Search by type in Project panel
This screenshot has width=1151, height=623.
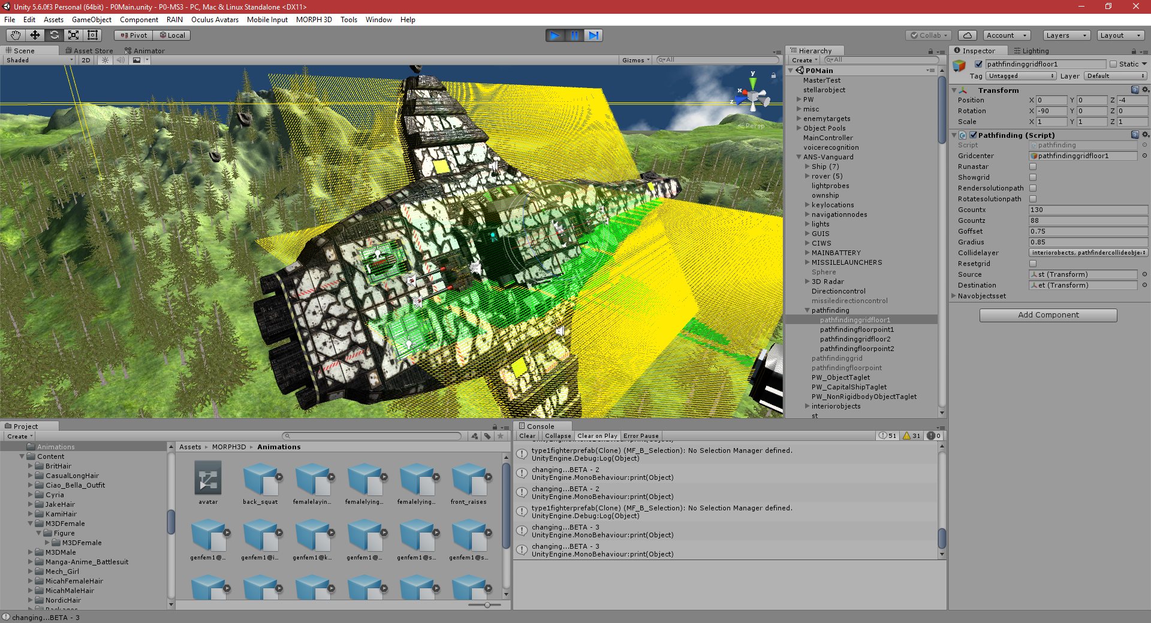pos(475,436)
